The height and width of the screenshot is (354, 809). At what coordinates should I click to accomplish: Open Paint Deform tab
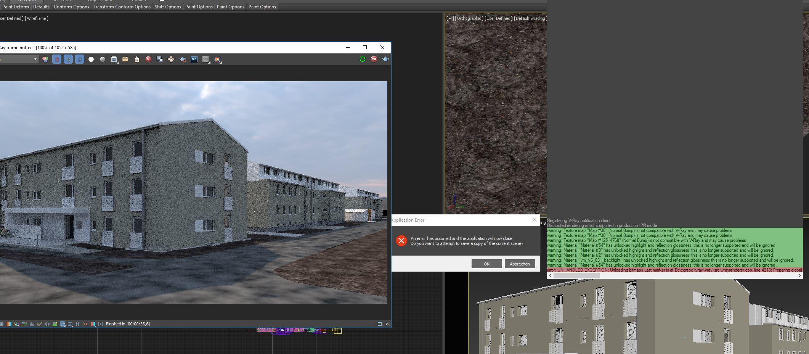(15, 7)
